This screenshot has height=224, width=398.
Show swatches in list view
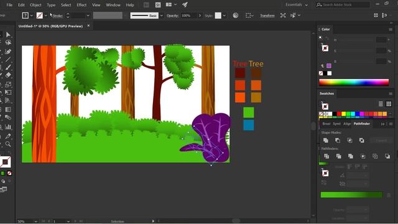pos(381,104)
